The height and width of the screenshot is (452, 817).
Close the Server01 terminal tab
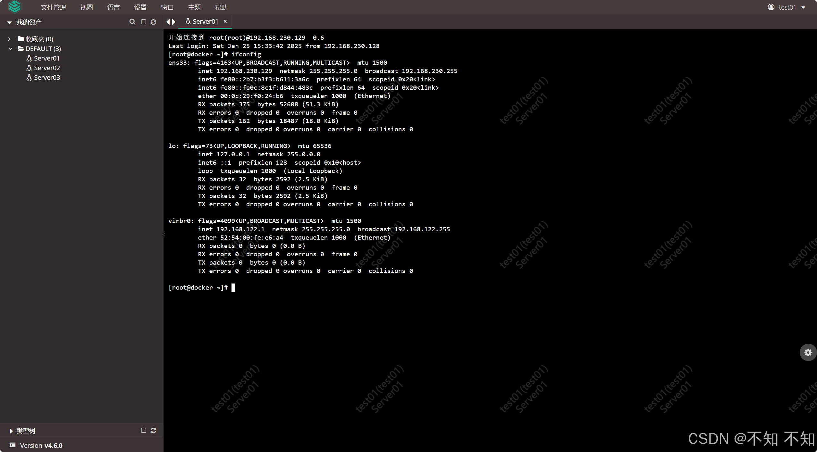click(x=225, y=21)
